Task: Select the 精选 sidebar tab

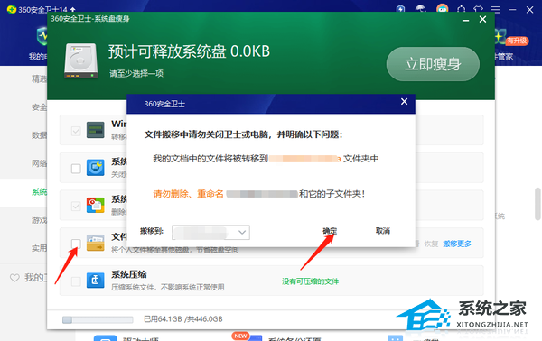Action: coord(39,79)
